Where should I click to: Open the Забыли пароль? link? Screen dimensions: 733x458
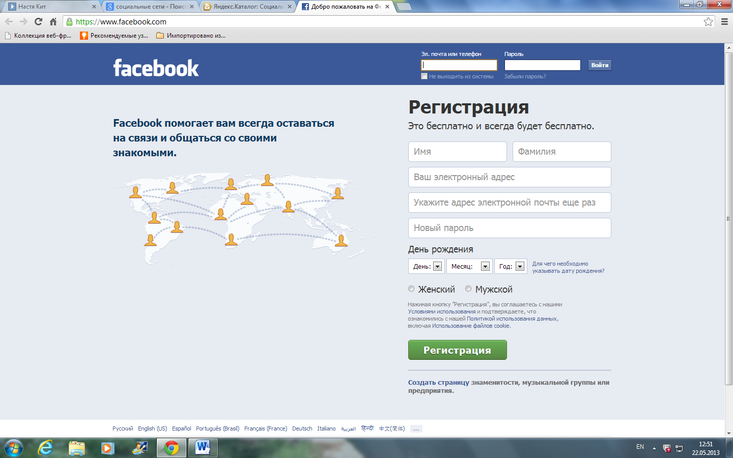pyautogui.click(x=525, y=76)
